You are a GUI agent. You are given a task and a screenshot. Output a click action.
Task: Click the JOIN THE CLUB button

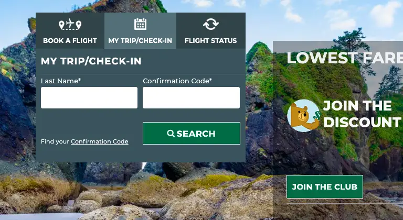pos(325,186)
